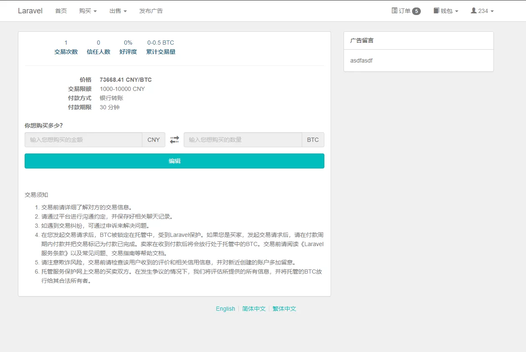
Task: Open the 发布广告 page
Action: [x=151, y=11]
